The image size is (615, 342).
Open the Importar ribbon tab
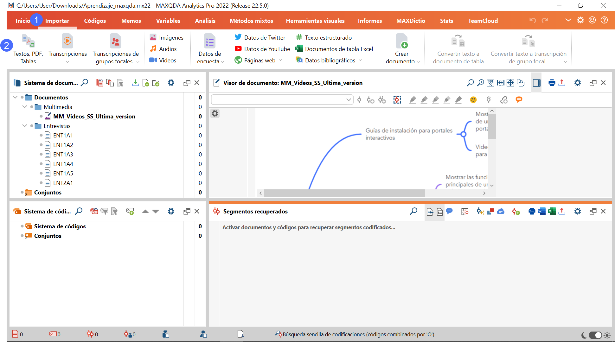coord(57,21)
